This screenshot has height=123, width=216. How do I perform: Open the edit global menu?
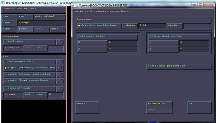(x=50, y=17)
